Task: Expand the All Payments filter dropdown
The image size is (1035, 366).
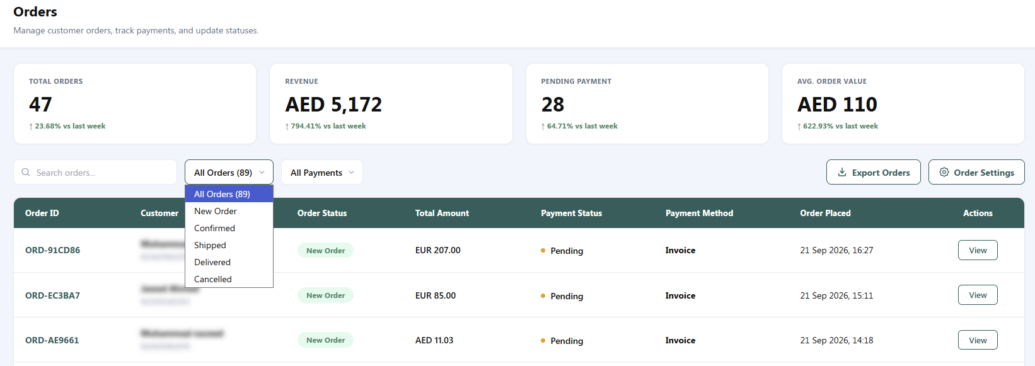Action: point(321,172)
